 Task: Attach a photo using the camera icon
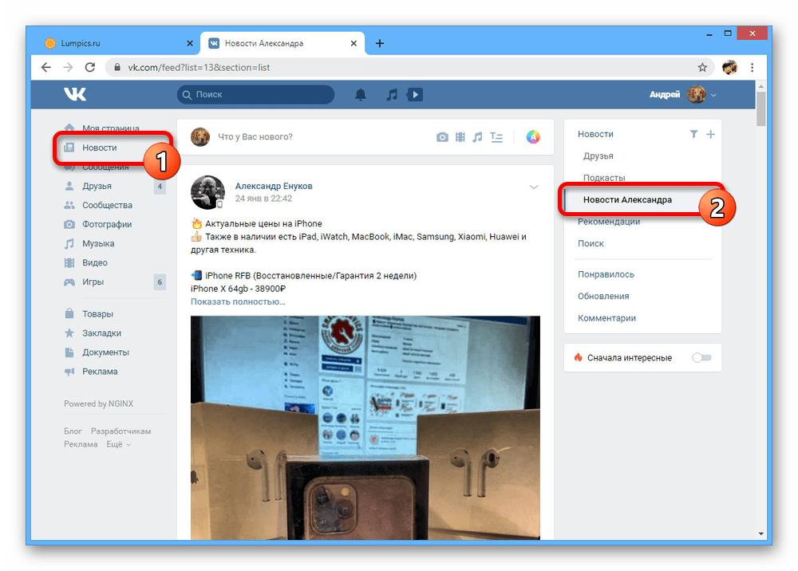pyautogui.click(x=442, y=137)
